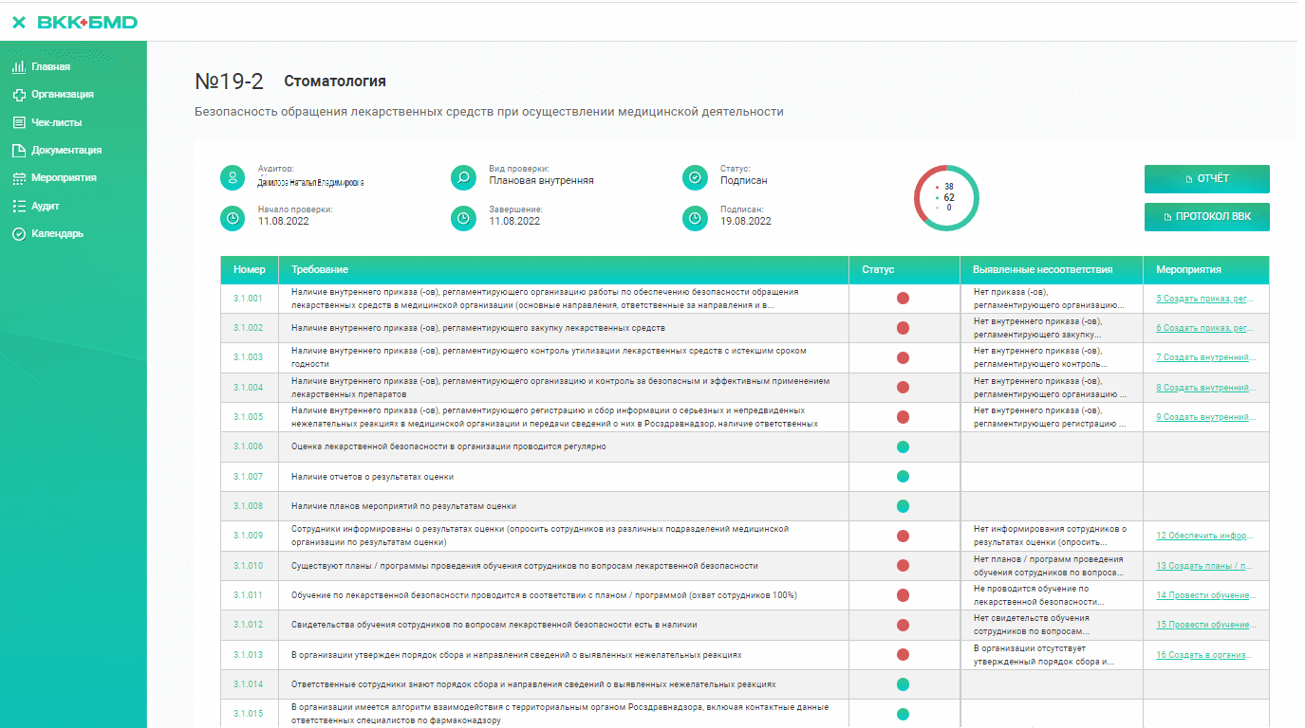Click red status dot in row 3.1.003
The image size is (1305, 728).
pos(903,357)
